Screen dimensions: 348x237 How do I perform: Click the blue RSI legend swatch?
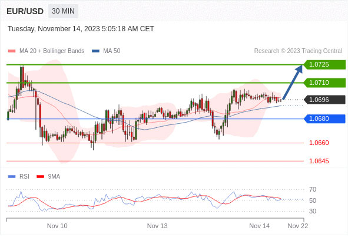[x=12, y=177]
